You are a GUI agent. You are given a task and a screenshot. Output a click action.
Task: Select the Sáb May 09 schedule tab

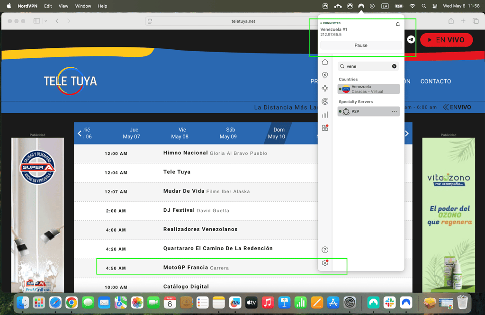click(228, 133)
